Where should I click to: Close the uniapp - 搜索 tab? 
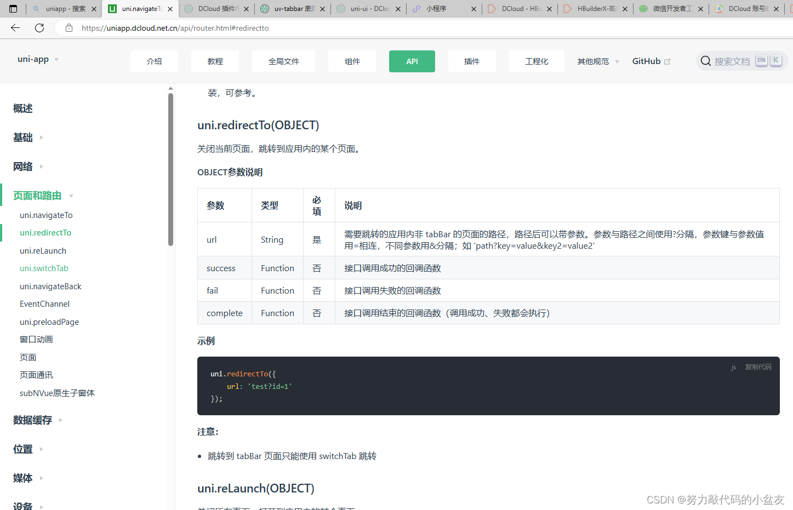point(94,9)
